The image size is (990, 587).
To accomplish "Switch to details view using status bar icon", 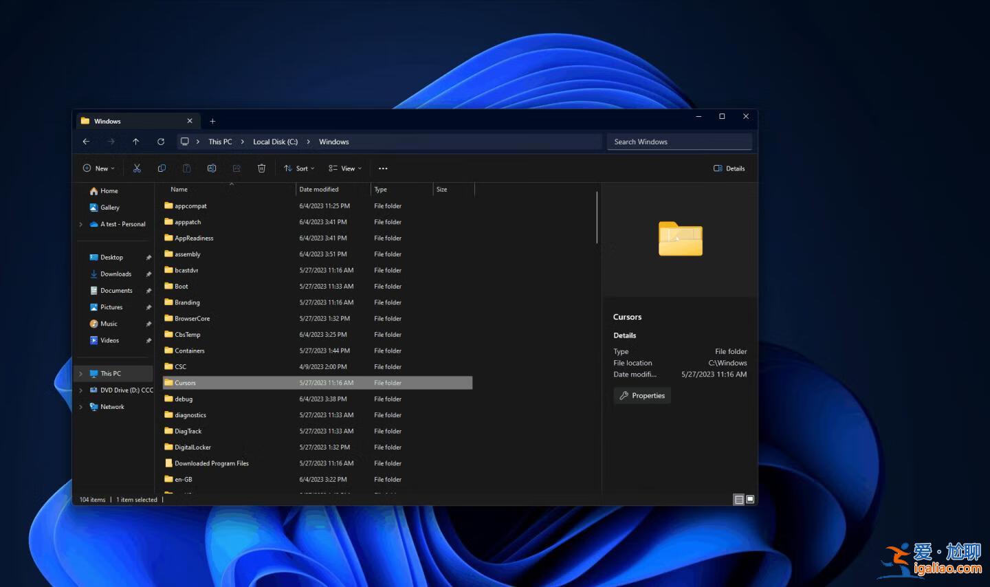I will [x=738, y=499].
